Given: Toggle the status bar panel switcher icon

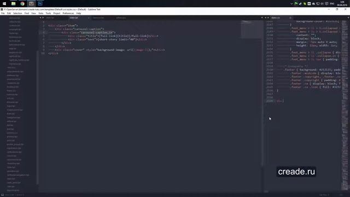Looking at the screenshot, I should pos(2,195).
